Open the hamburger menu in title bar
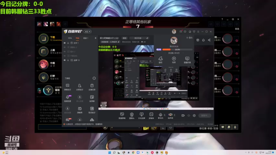276x155 pixels. [198, 32]
